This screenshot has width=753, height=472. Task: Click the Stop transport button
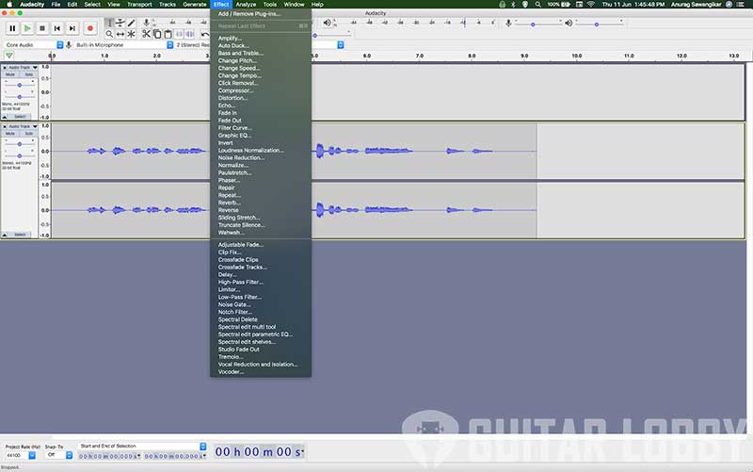[x=42, y=28]
